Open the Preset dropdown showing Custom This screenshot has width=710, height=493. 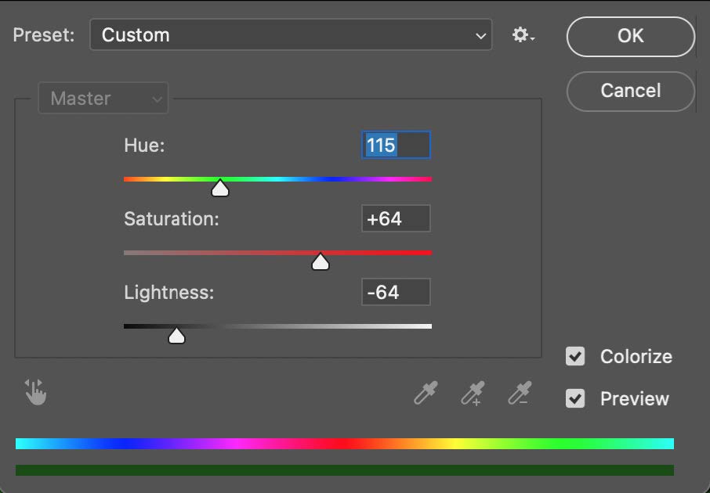click(x=291, y=35)
